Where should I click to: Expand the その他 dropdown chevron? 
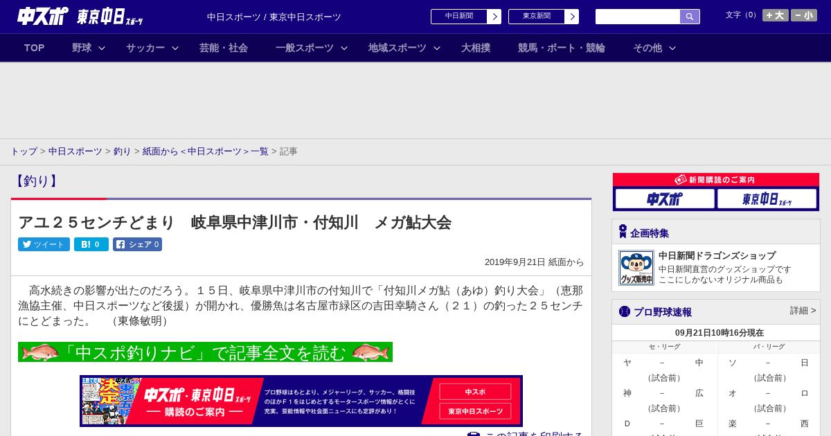coord(672,48)
